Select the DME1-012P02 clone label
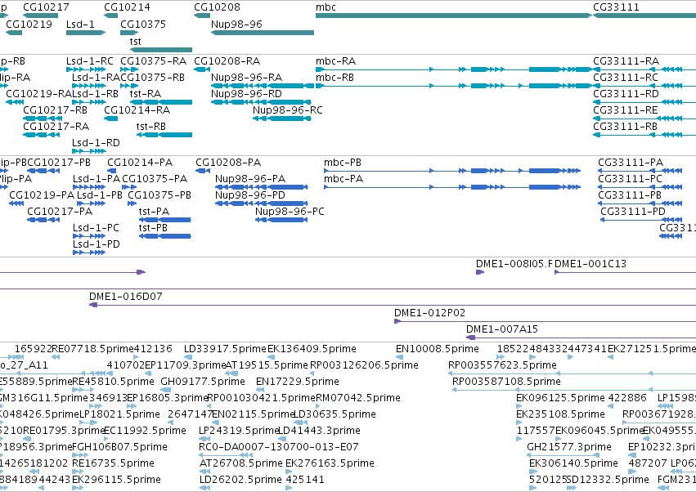Viewport: 696px width, 492px height. [x=429, y=313]
